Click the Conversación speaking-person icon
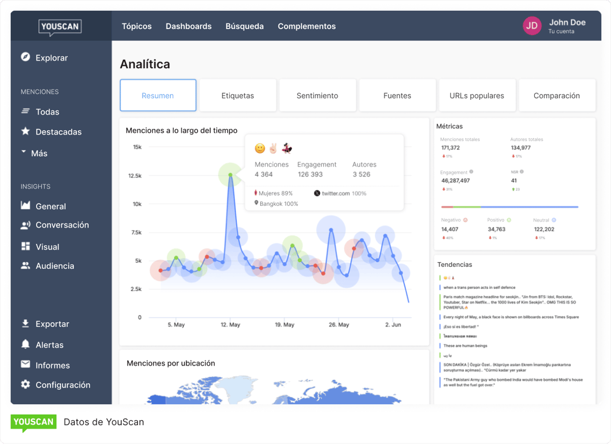This screenshot has width=611, height=444. [26, 225]
